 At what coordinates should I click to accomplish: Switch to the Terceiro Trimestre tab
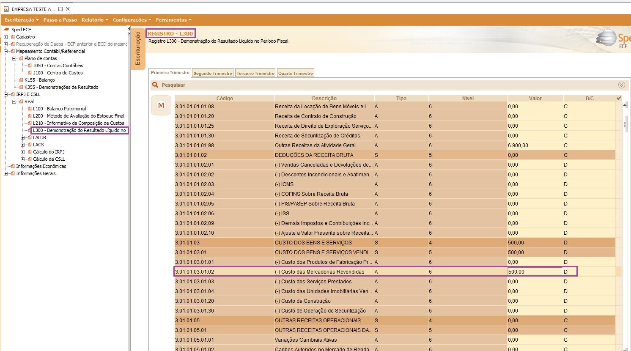point(255,73)
